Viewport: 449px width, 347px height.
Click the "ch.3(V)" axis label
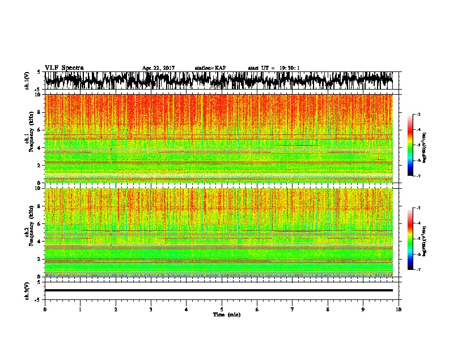pos(27,291)
